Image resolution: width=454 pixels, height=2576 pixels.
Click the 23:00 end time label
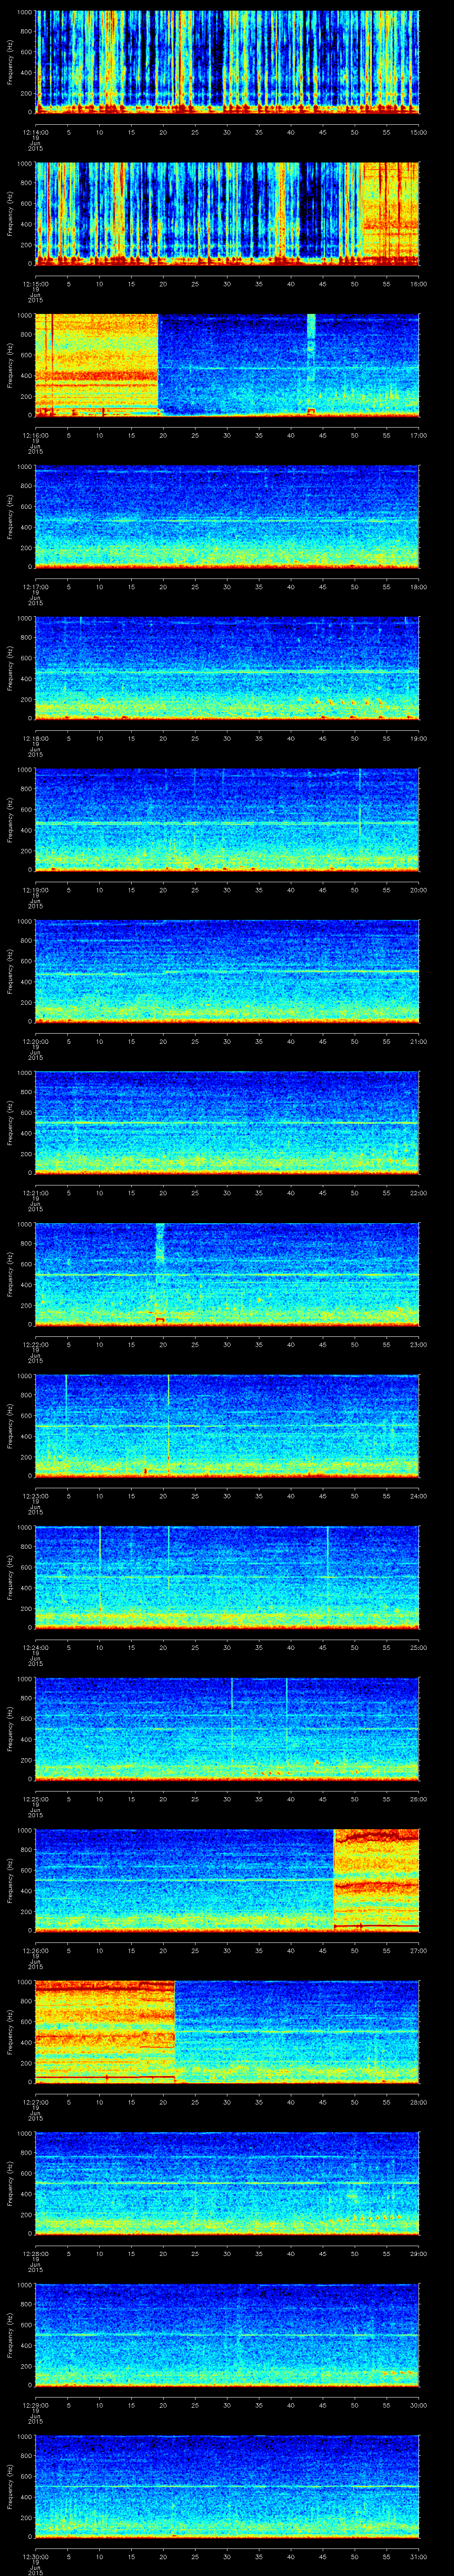click(x=419, y=1345)
